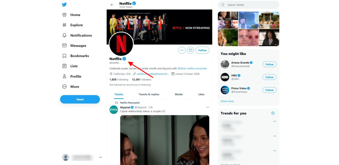Switch to Tweets & replies tab

click(149, 94)
